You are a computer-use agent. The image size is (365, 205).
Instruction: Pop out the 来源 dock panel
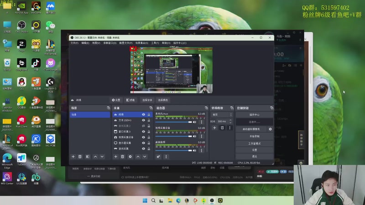(151, 108)
